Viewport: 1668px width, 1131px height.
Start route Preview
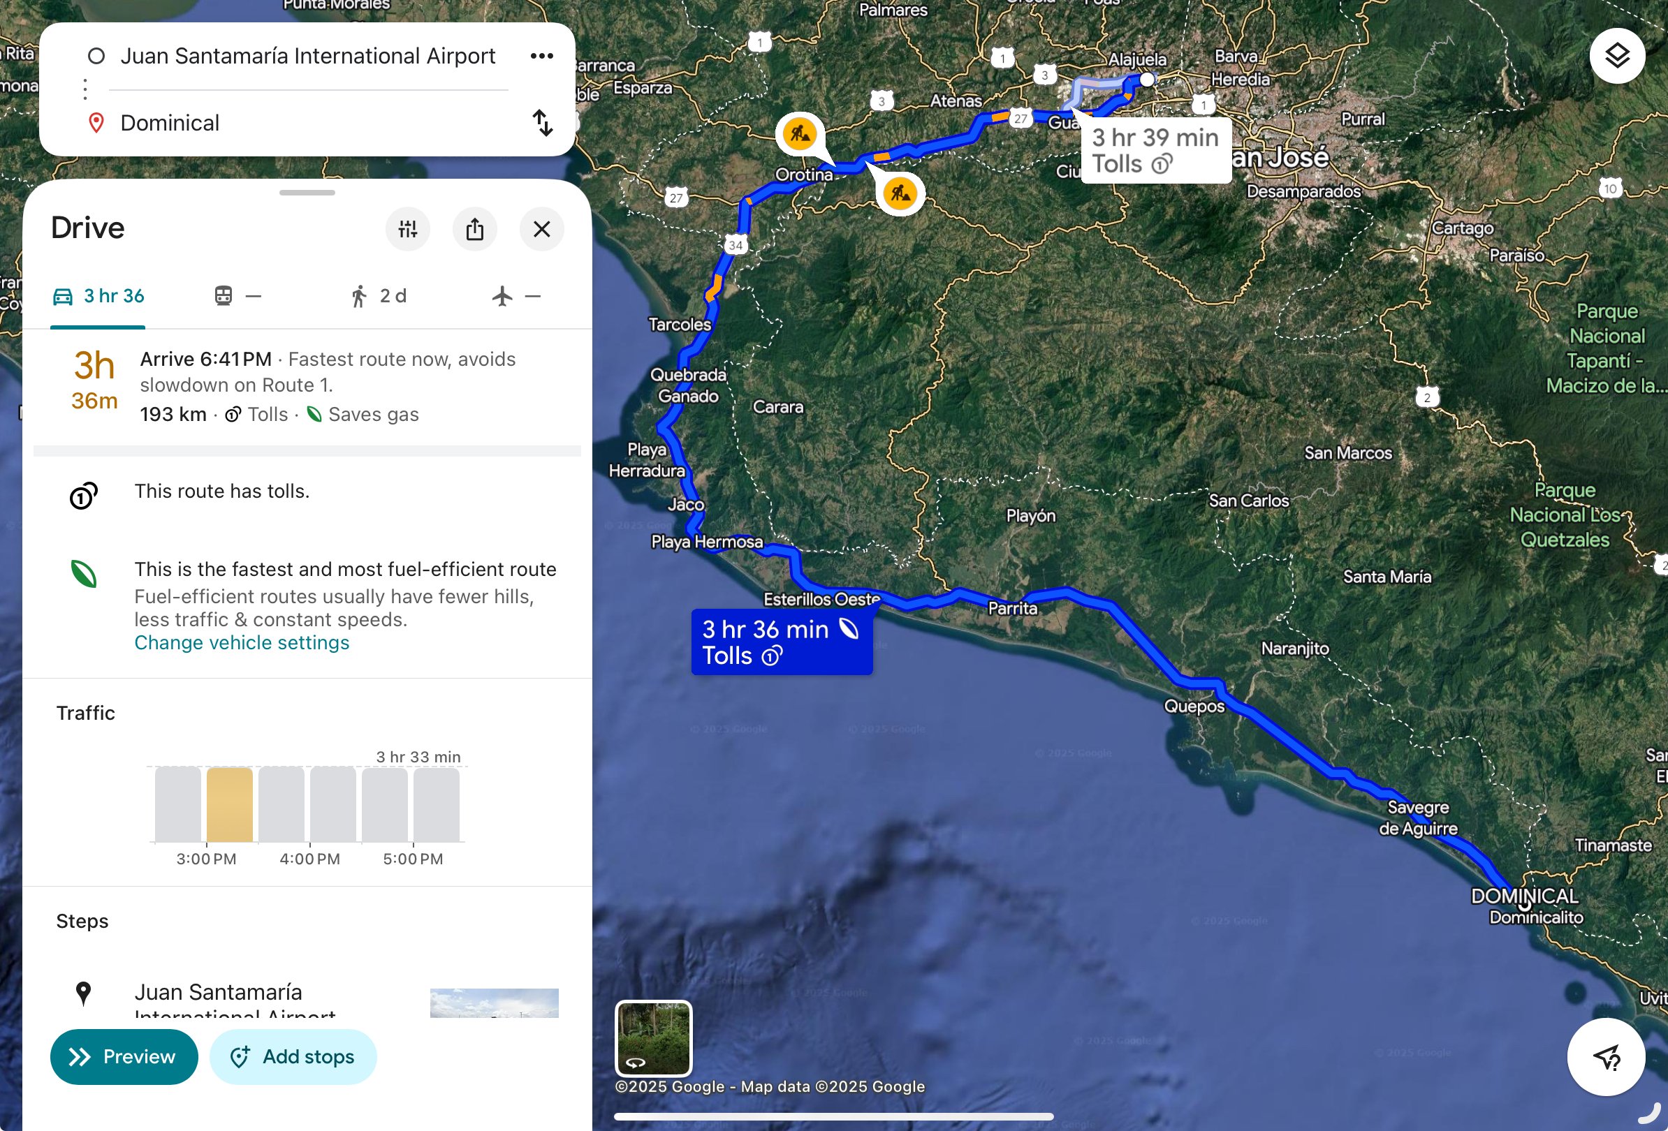124,1056
